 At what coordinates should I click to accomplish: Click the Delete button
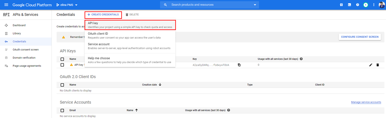[132, 15]
